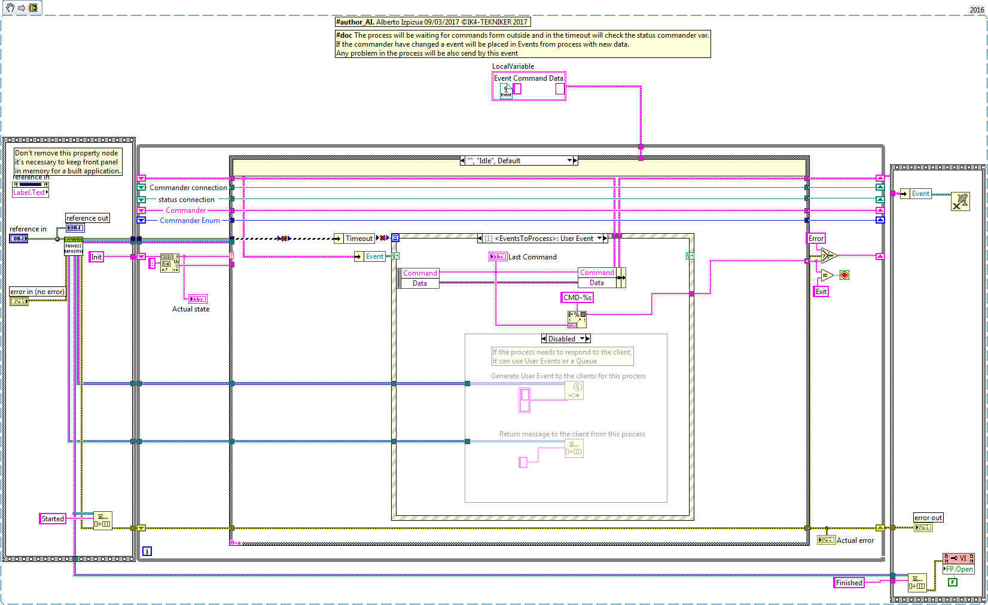Select the enqueue node next to Started

coord(103,521)
